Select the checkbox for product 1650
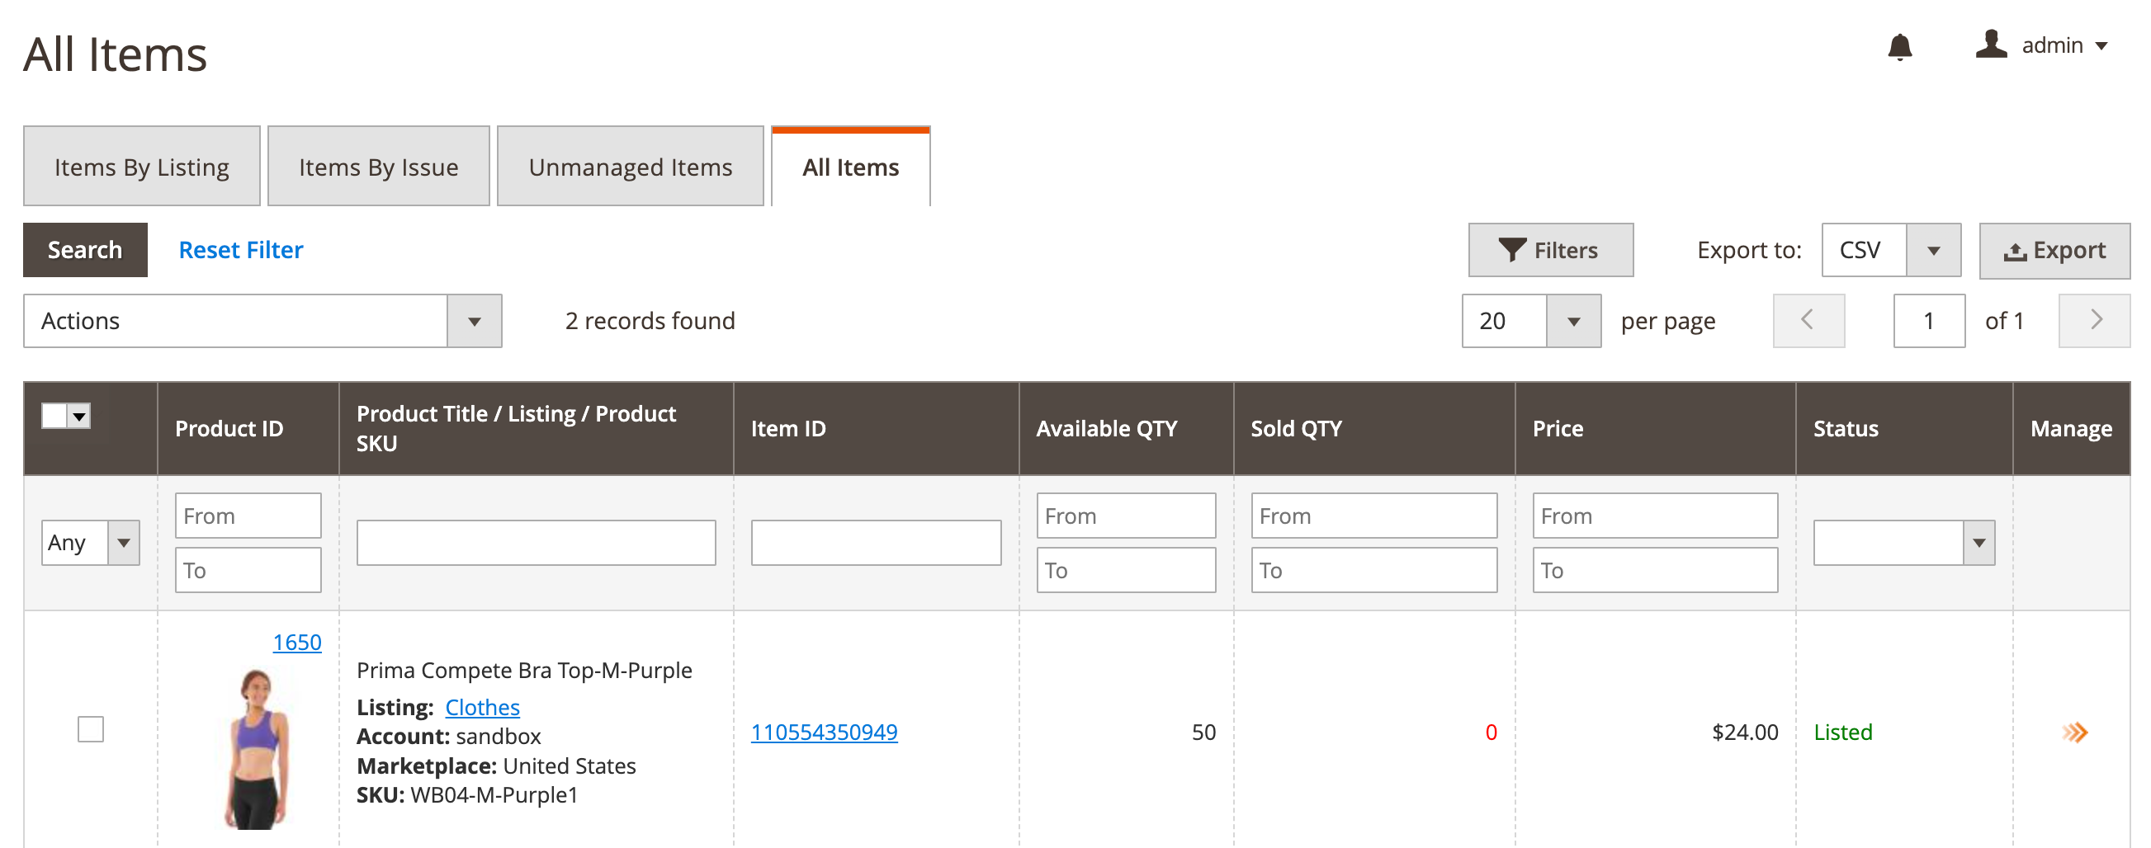Viewport: 2151px width, 848px height. 91,729
